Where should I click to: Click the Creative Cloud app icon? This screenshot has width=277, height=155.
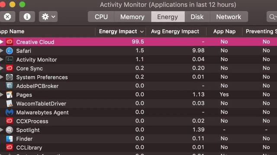tap(10, 42)
